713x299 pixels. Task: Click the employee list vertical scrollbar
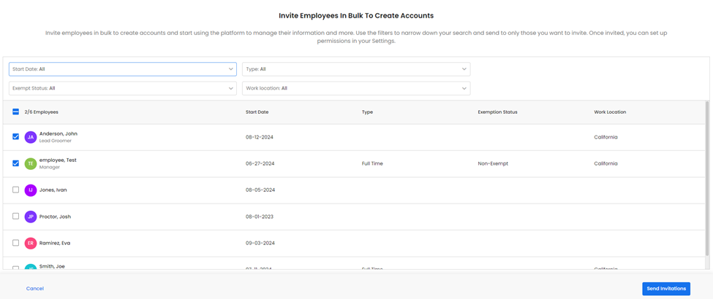point(706,179)
